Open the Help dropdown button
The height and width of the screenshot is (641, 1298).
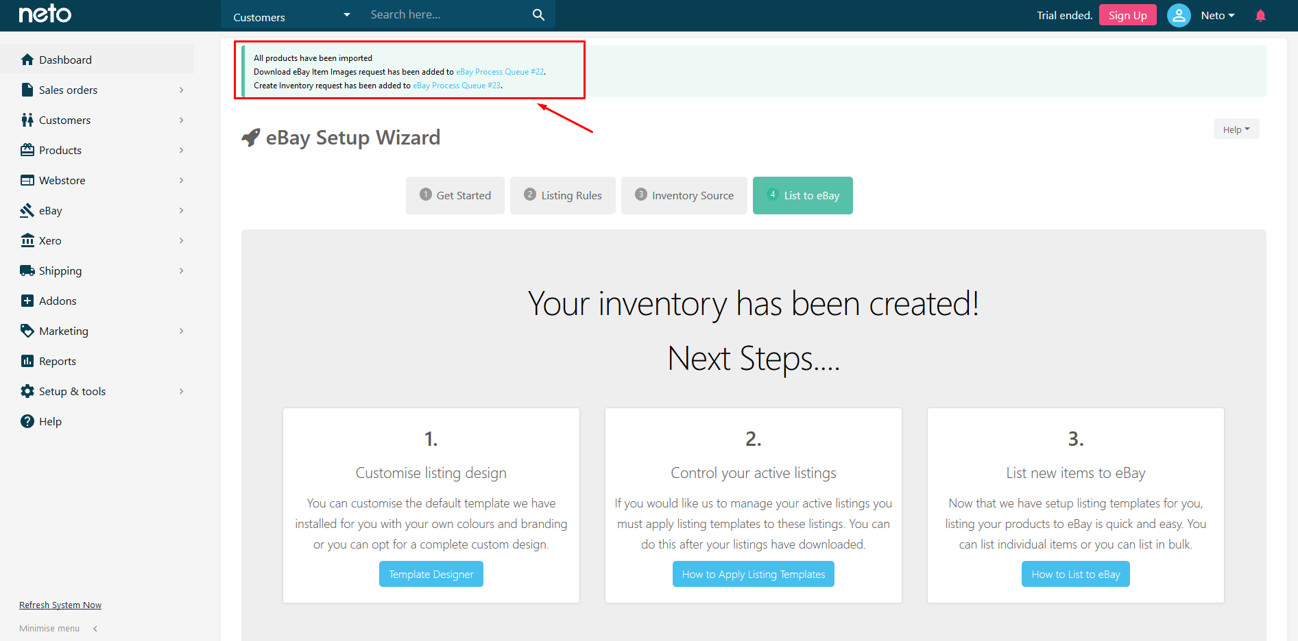(x=1236, y=129)
